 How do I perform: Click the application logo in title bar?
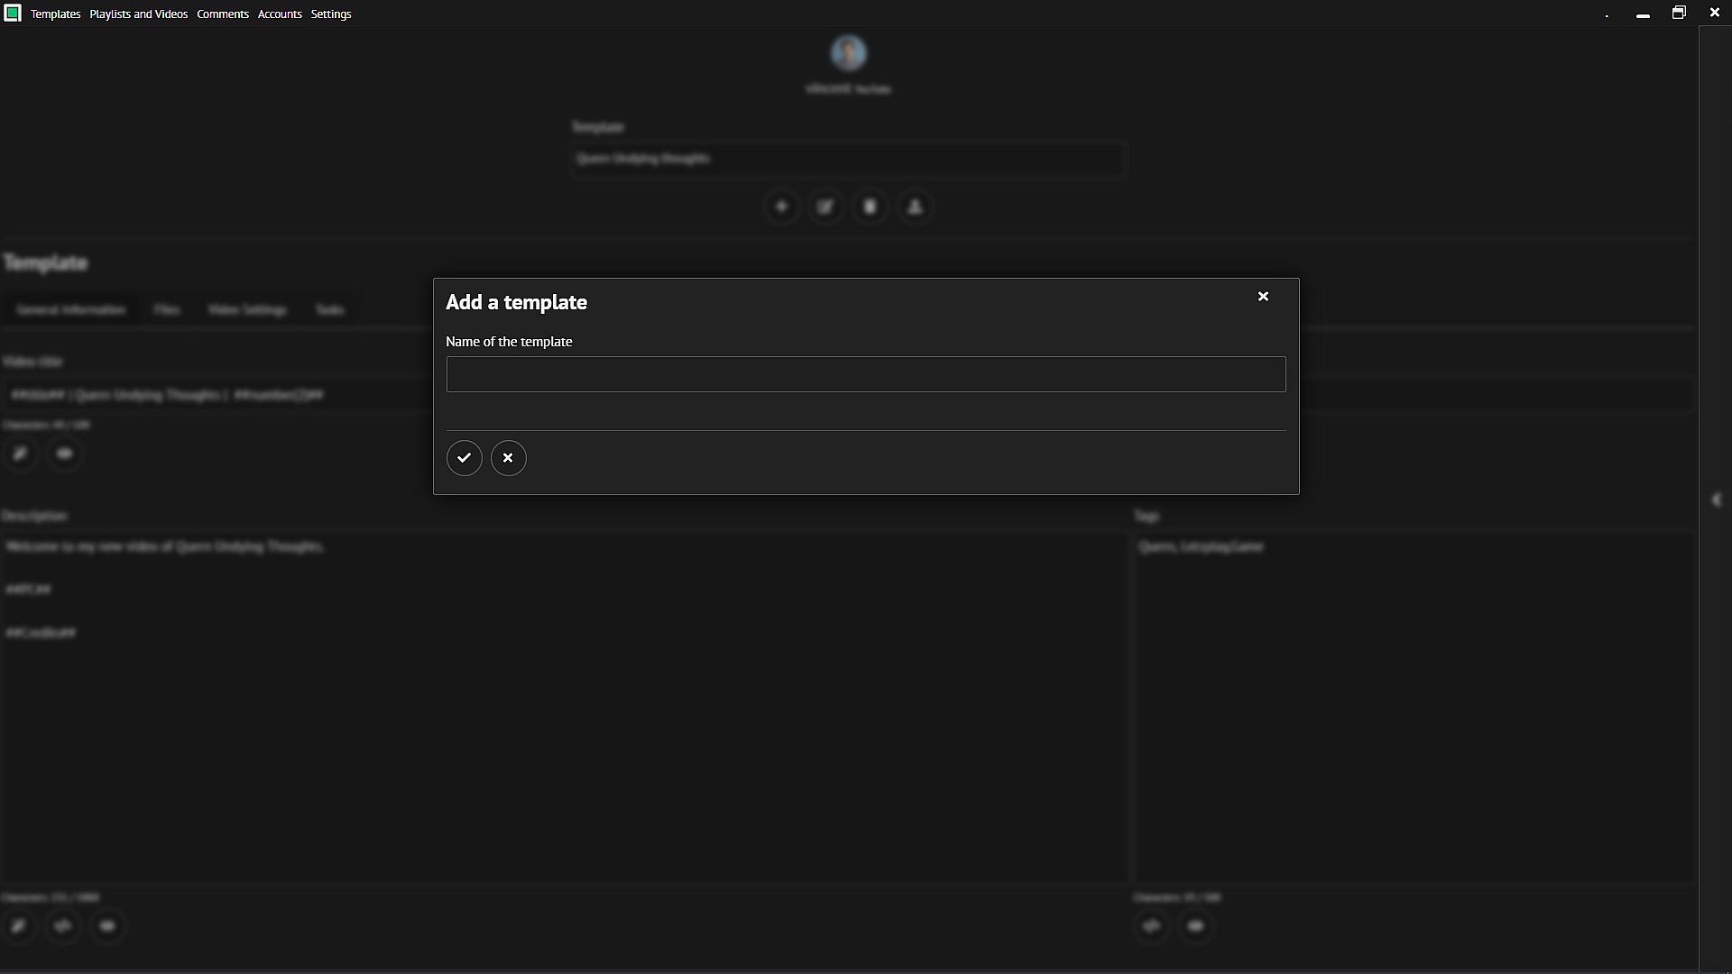(x=13, y=14)
